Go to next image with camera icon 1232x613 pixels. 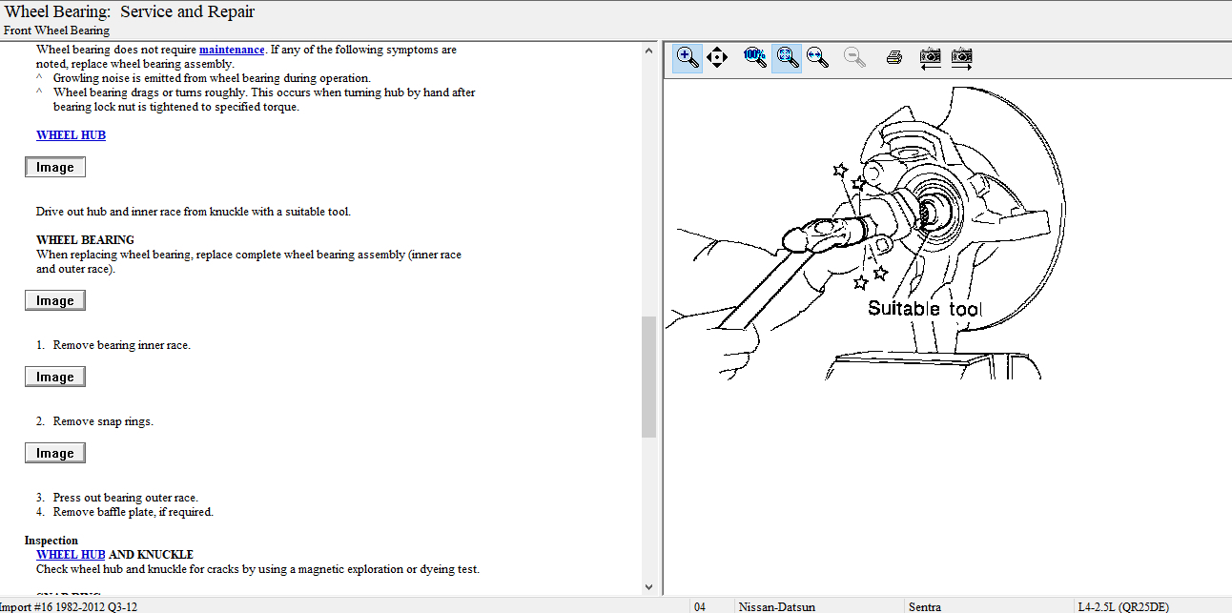(x=961, y=57)
